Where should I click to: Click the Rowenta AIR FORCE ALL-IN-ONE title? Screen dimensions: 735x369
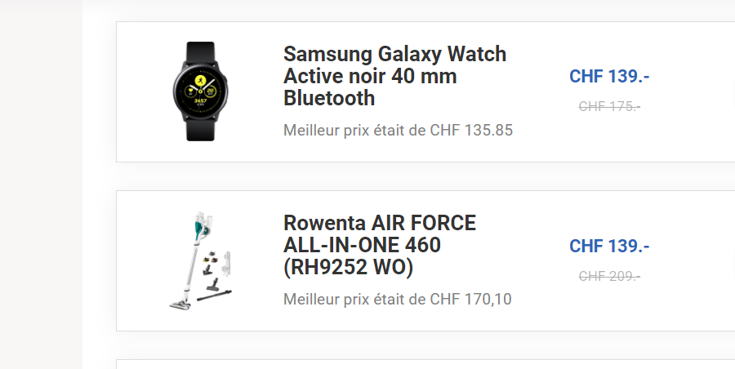380,245
